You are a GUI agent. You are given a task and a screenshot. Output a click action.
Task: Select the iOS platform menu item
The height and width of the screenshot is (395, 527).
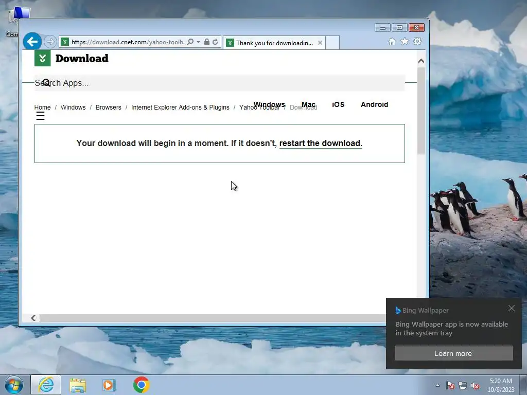(338, 104)
